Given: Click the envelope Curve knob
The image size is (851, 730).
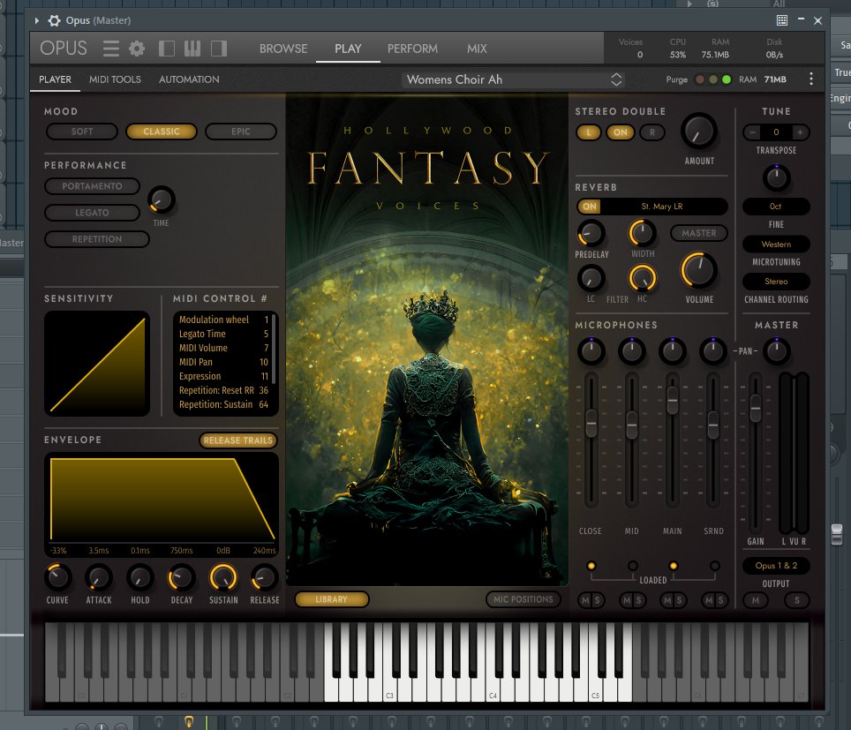Looking at the screenshot, I should (x=57, y=578).
